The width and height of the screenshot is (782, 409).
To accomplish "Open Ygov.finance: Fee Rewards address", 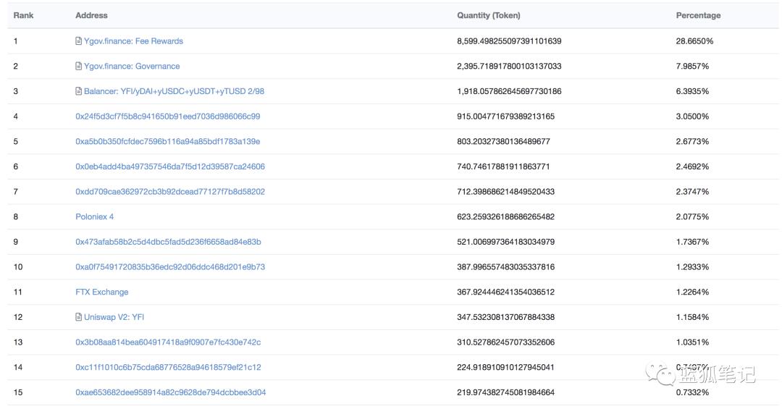I will (x=133, y=41).
